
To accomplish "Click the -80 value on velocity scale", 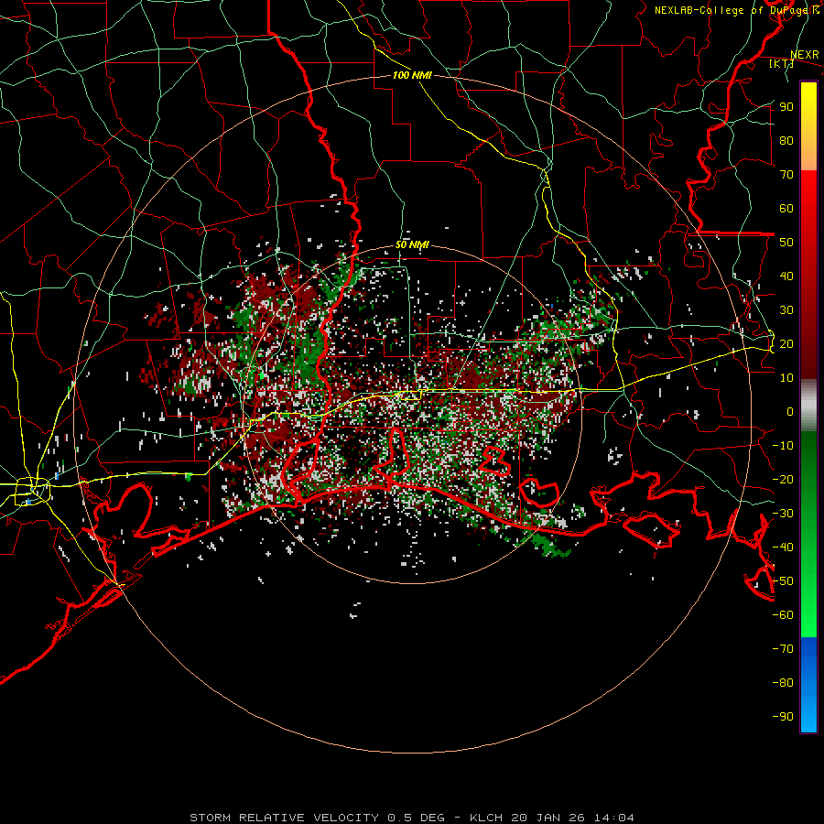I will tap(783, 683).
